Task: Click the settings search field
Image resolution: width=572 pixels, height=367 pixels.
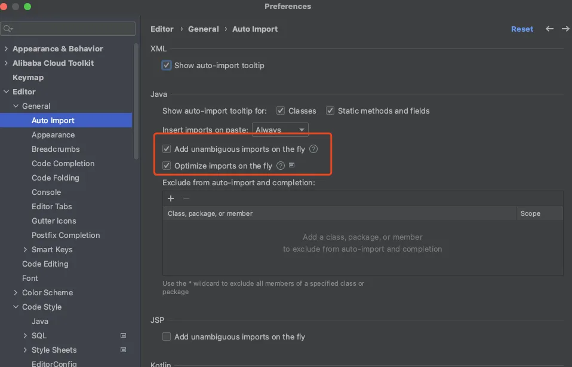Action: (72, 29)
